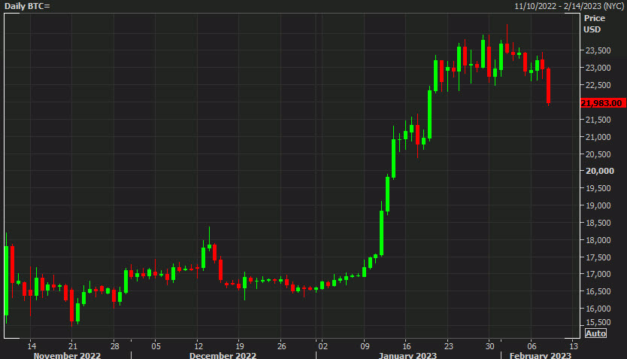Click the December 2022 month label

(x=223, y=355)
